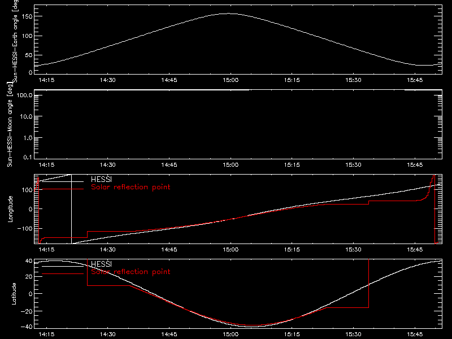The height and width of the screenshot is (339, 452).
Task: Click the -100 tick label on Longitude plot
Action: pos(25,228)
